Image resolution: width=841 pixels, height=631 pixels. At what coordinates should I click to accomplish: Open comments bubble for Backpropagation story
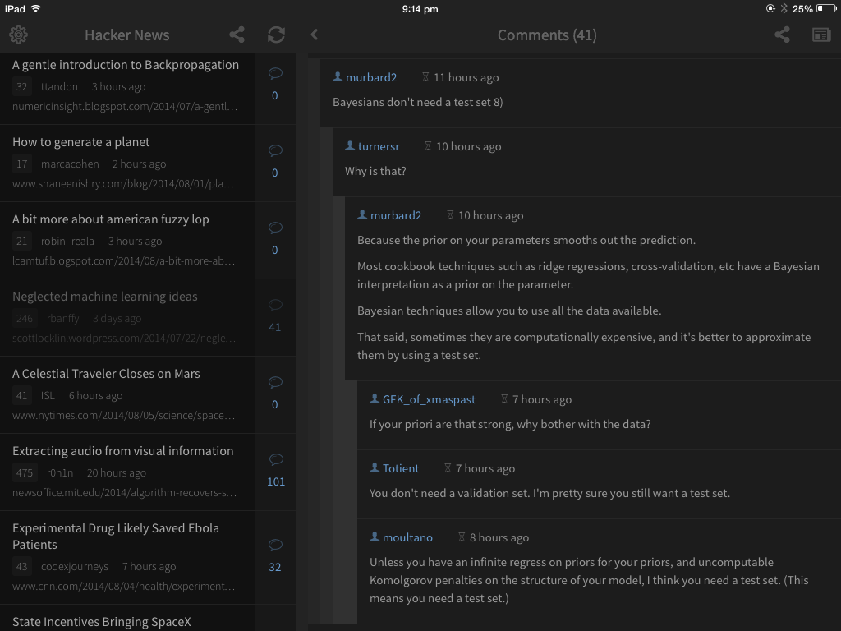[x=275, y=73]
